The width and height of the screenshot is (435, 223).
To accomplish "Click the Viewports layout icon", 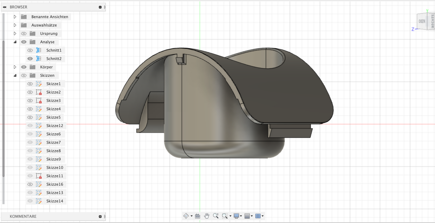I will coord(258,216).
